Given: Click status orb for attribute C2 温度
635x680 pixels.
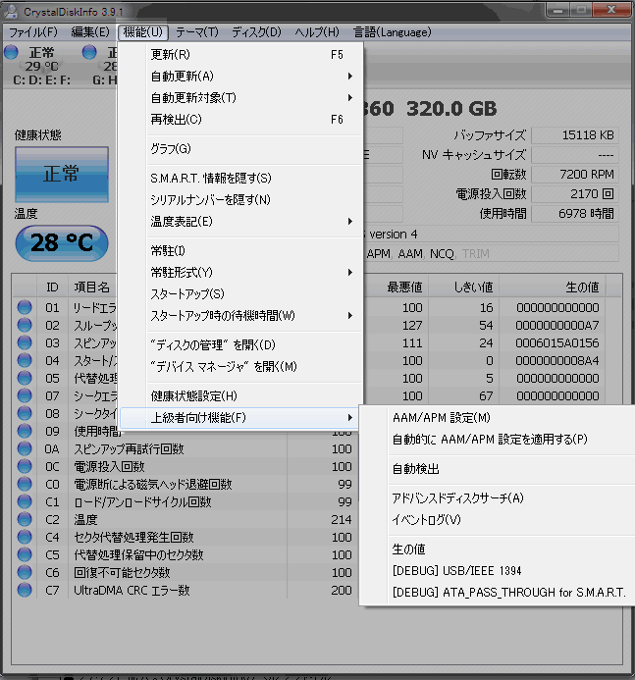Looking at the screenshot, I should 25,519.
